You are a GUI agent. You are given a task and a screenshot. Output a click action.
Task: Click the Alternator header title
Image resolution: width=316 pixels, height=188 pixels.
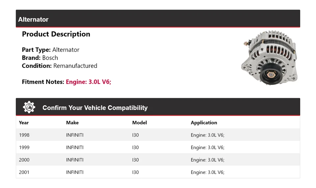(x=33, y=19)
